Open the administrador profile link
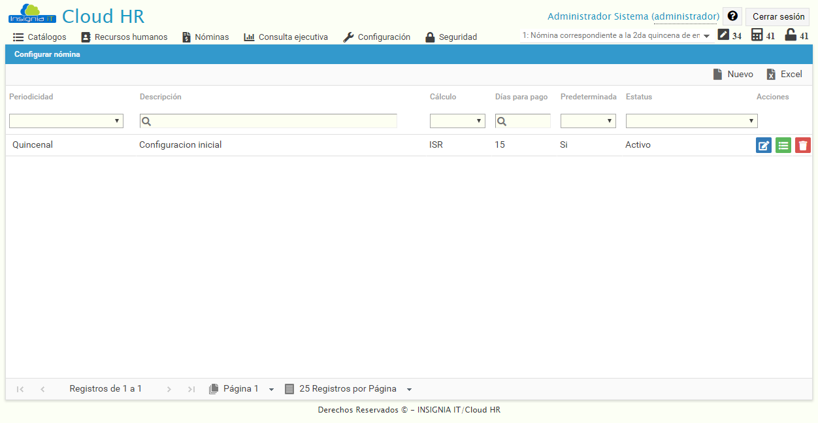 (685, 16)
